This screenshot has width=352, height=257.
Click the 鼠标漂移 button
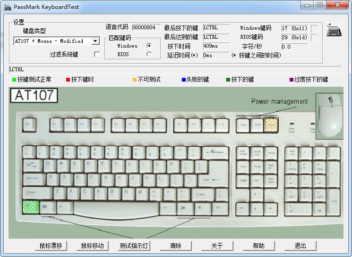(51, 246)
